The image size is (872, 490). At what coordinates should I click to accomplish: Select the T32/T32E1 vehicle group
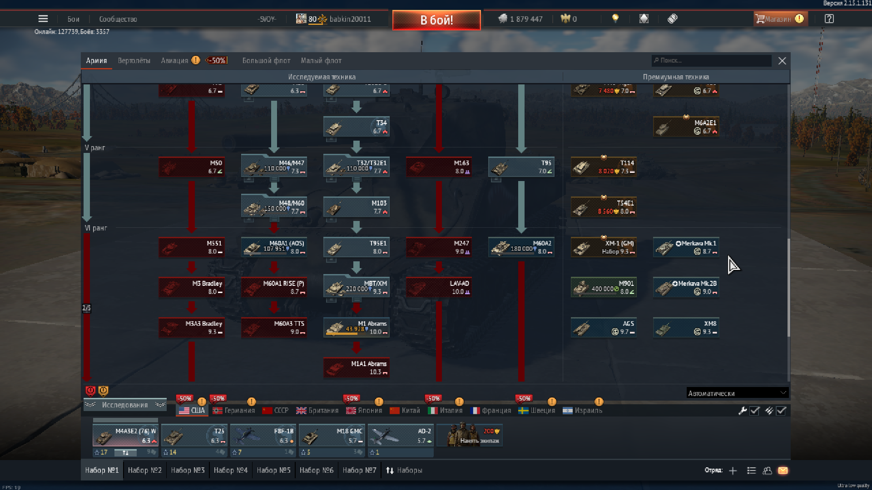coord(357,167)
